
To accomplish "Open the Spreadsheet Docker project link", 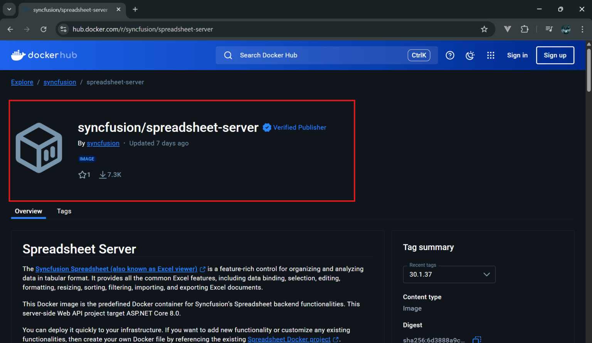I will (289, 339).
